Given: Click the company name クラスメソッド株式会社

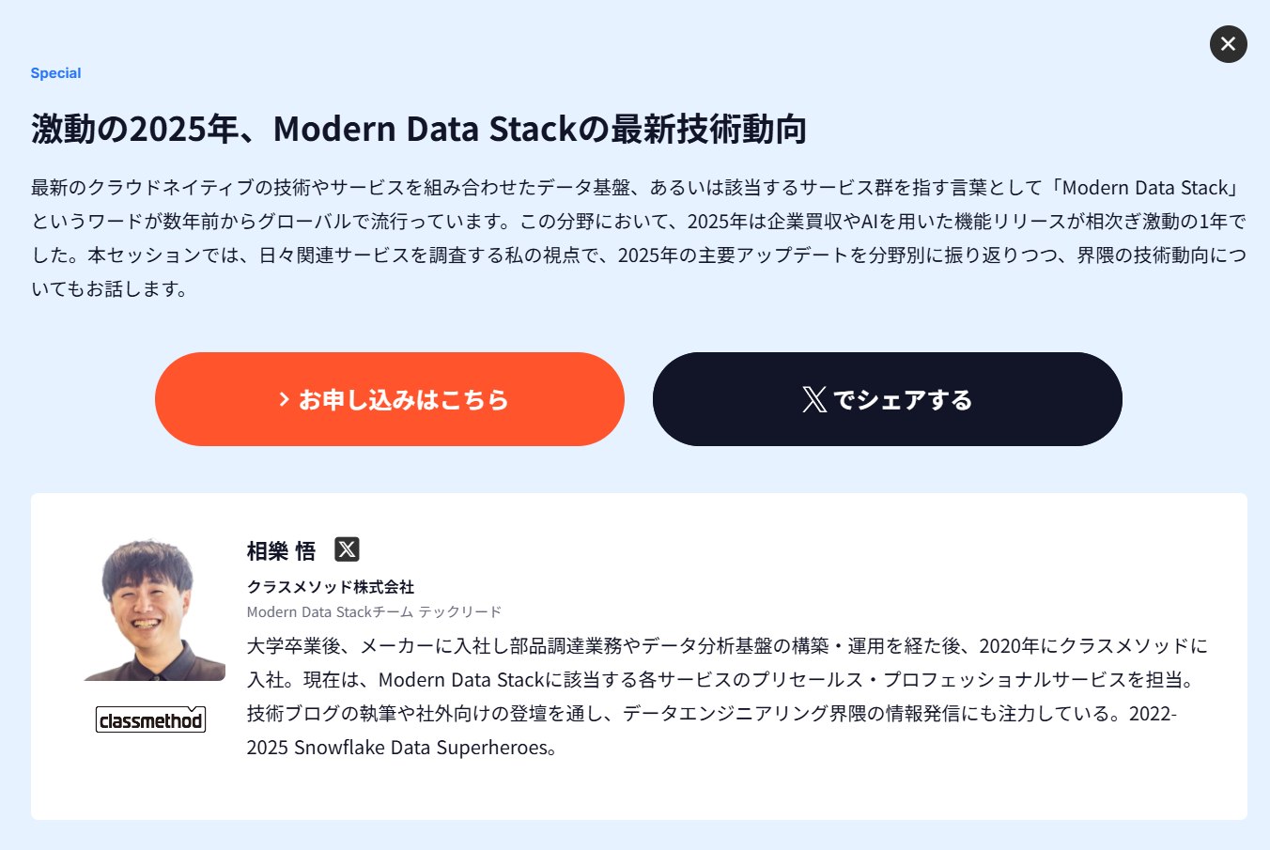Looking at the screenshot, I should [x=330, y=587].
